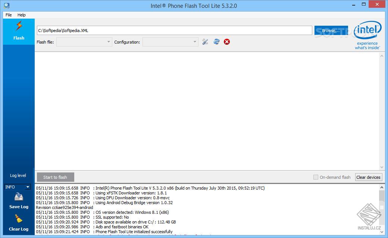
Task: Enable the On-demand flash checkbox
Action: coord(315,177)
